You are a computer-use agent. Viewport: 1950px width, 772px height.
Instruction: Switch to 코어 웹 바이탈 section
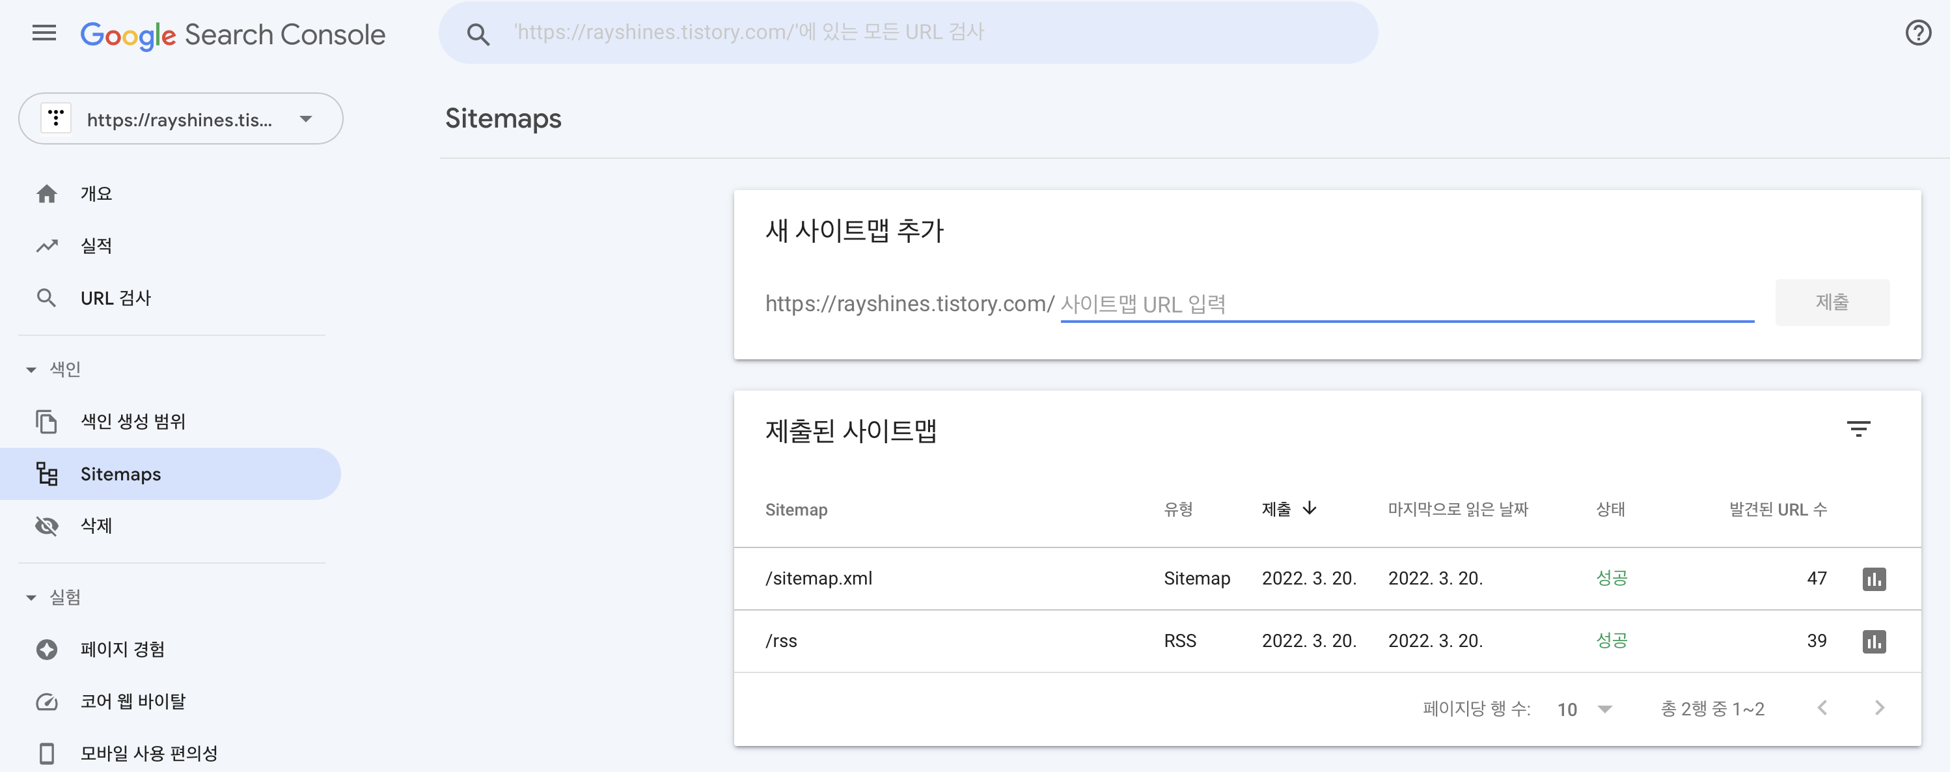click(x=47, y=702)
